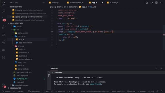
Task: Open Explorer panel more actions ellipsis
Action: click(x=44, y=3)
